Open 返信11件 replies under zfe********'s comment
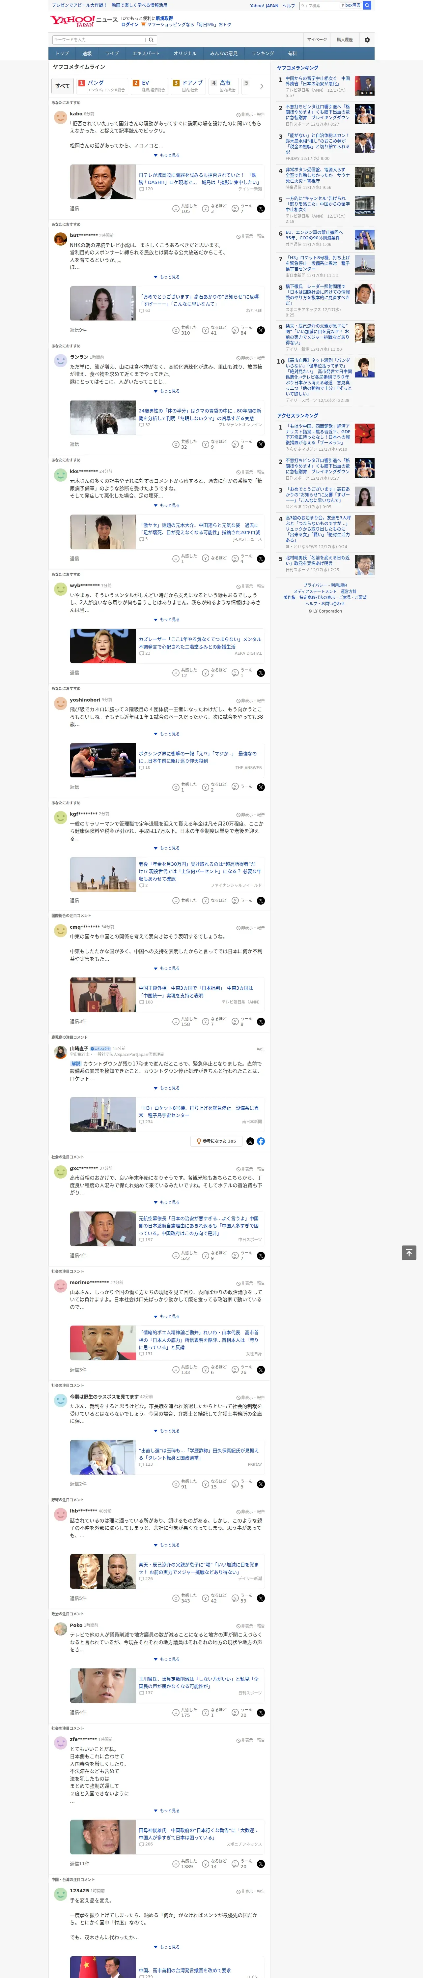Viewport: 423px width, 1978px height. click(x=80, y=1864)
